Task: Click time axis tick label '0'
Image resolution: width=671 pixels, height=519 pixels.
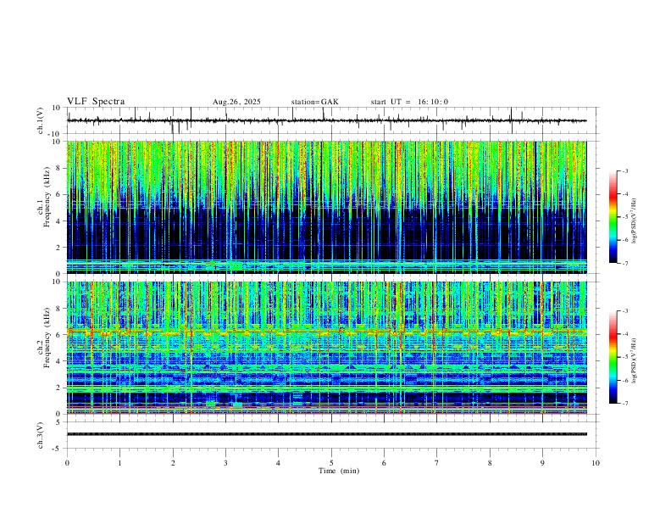Action: [x=67, y=463]
